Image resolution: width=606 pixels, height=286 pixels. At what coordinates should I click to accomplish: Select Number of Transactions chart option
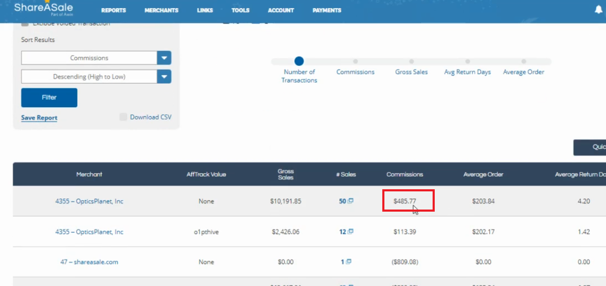pos(299,61)
